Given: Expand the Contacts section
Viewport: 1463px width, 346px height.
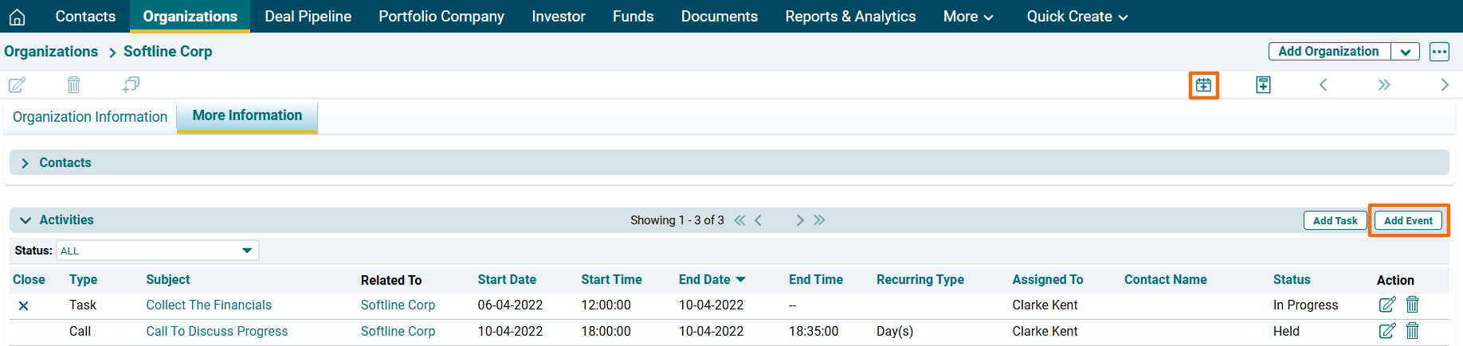Looking at the screenshot, I should click(25, 163).
